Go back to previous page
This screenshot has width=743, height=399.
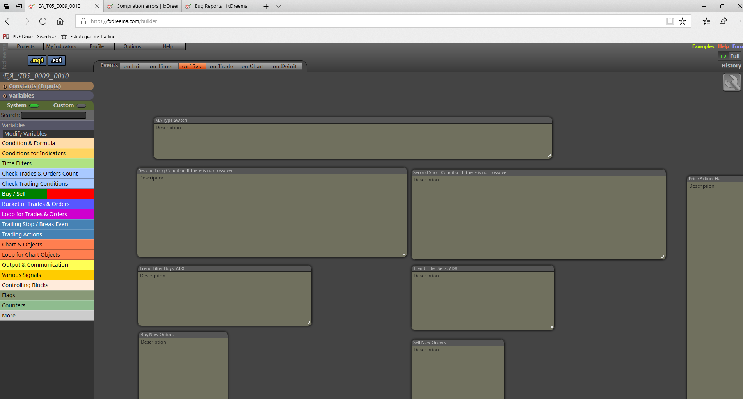pyautogui.click(x=9, y=21)
